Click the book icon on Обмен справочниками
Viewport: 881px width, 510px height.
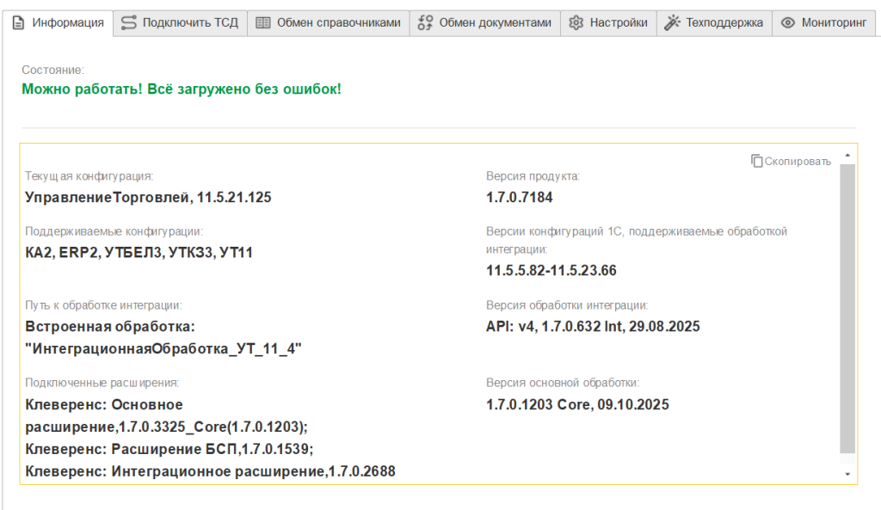click(263, 23)
